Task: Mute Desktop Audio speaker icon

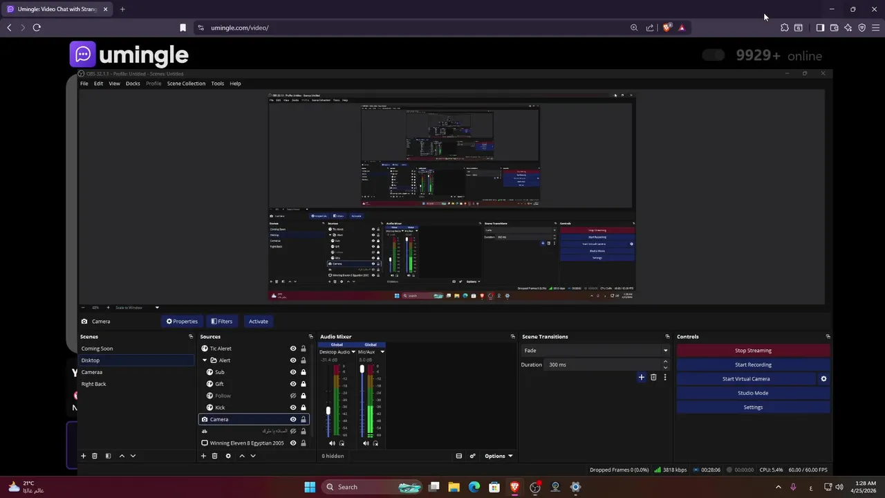Action: [x=332, y=443]
